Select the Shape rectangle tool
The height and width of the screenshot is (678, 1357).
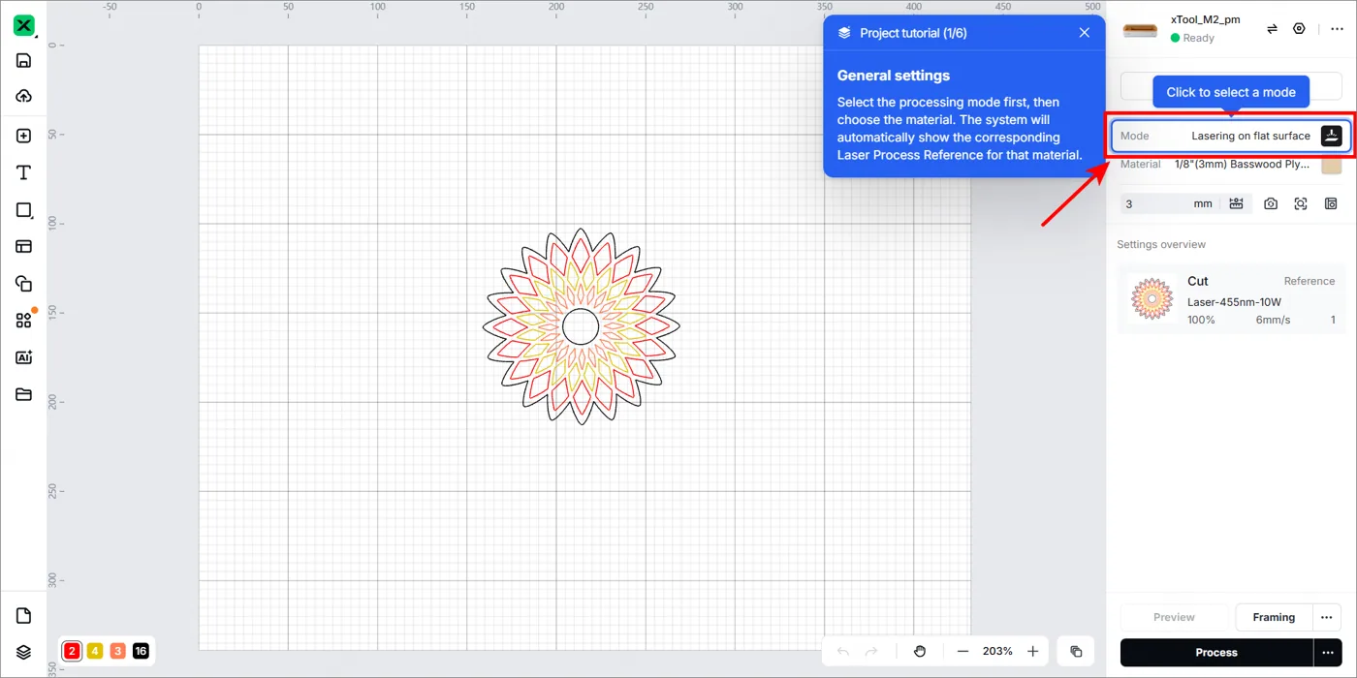click(x=24, y=210)
